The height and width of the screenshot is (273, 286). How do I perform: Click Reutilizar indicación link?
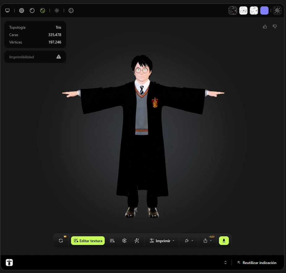[x=257, y=263]
